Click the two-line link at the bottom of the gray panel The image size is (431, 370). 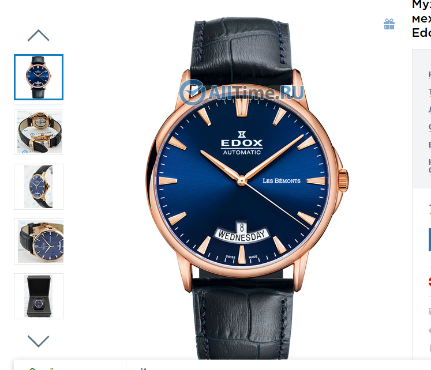[x=430, y=166]
